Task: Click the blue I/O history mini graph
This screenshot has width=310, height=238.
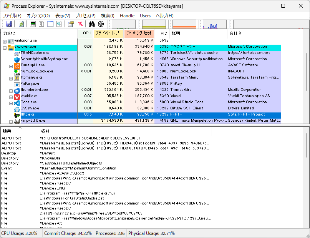Action: click(214, 24)
